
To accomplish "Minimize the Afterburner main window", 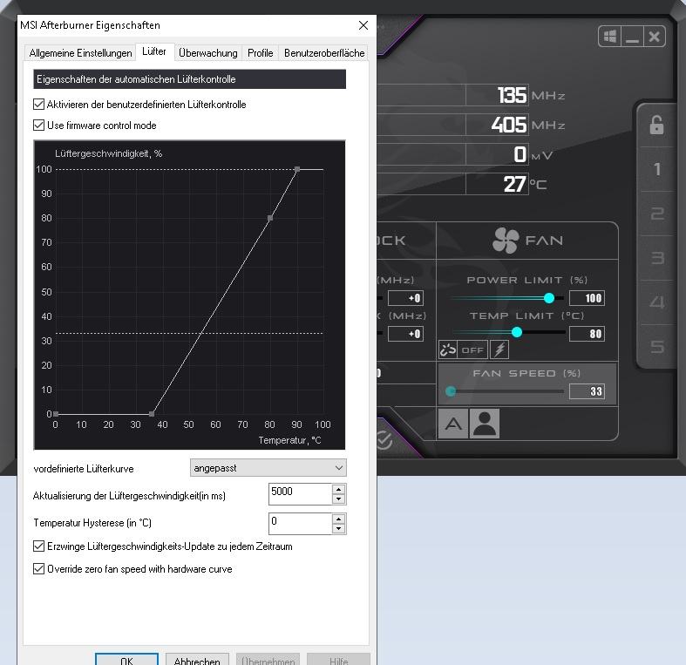I will pyautogui.click(x=632, y=37).
